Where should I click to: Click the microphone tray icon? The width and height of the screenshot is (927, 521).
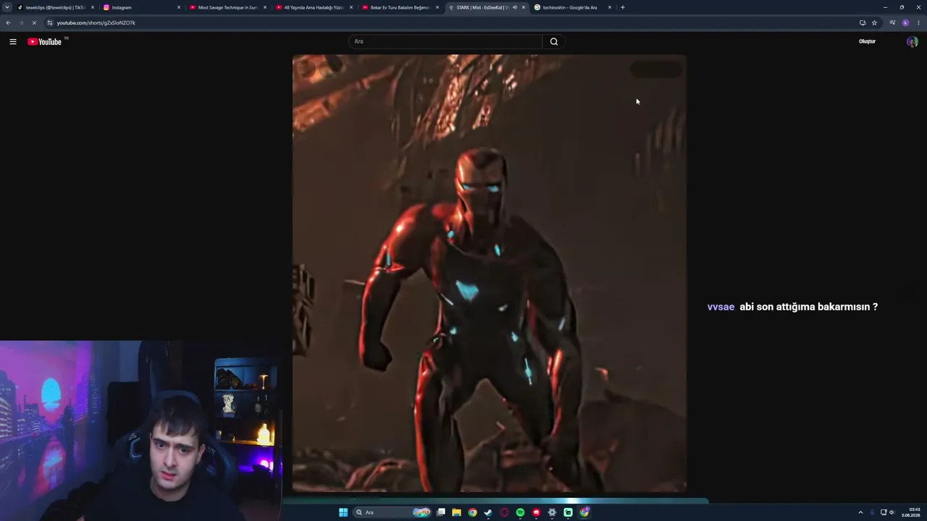(x=873, y=512)
